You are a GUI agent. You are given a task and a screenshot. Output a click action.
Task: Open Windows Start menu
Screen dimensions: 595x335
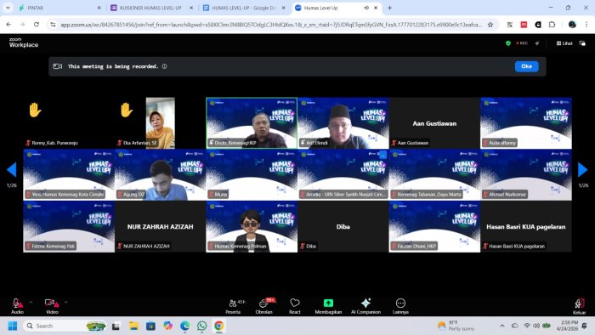point(13,326)
